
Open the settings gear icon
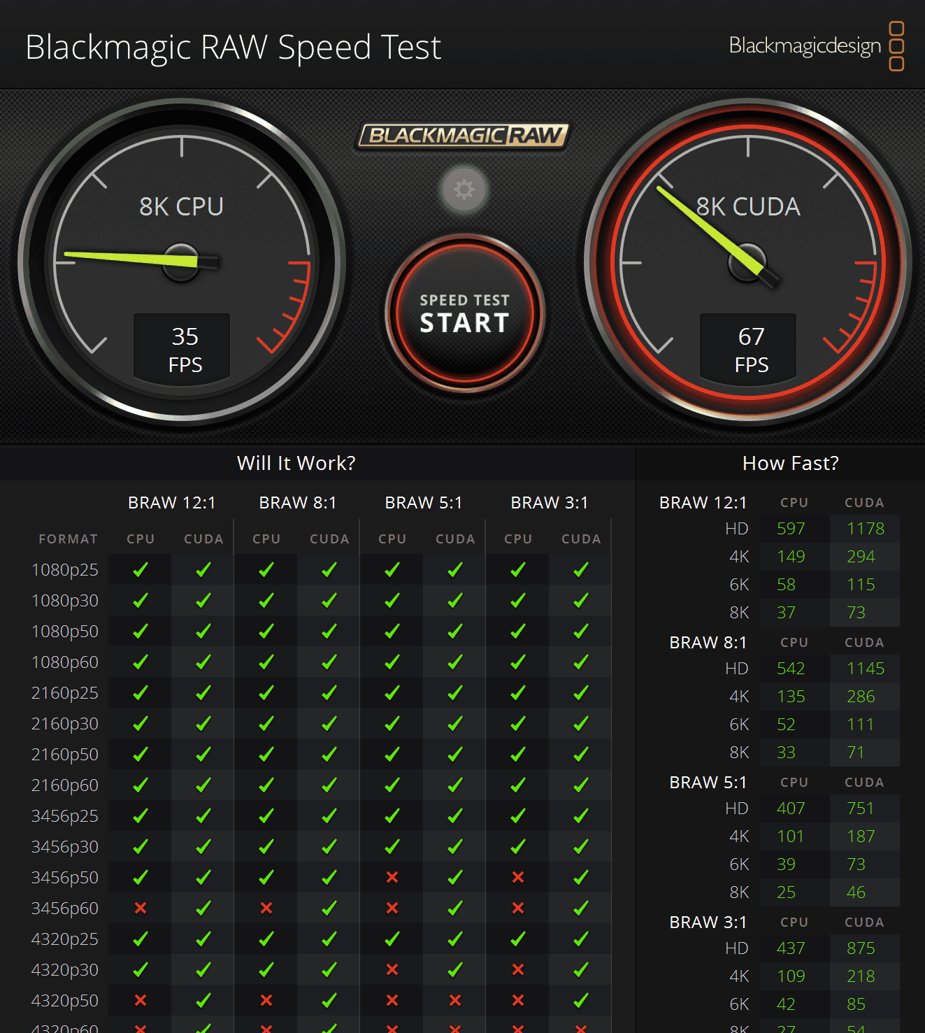tap(464, 190)
